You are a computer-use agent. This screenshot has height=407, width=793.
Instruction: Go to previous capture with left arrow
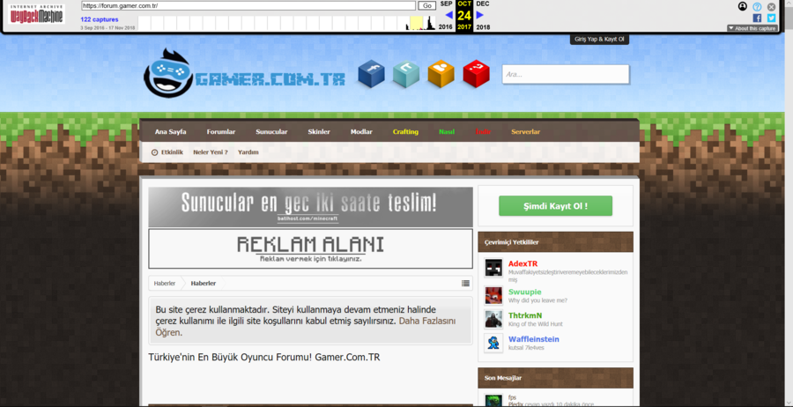(x=448, y=15)
